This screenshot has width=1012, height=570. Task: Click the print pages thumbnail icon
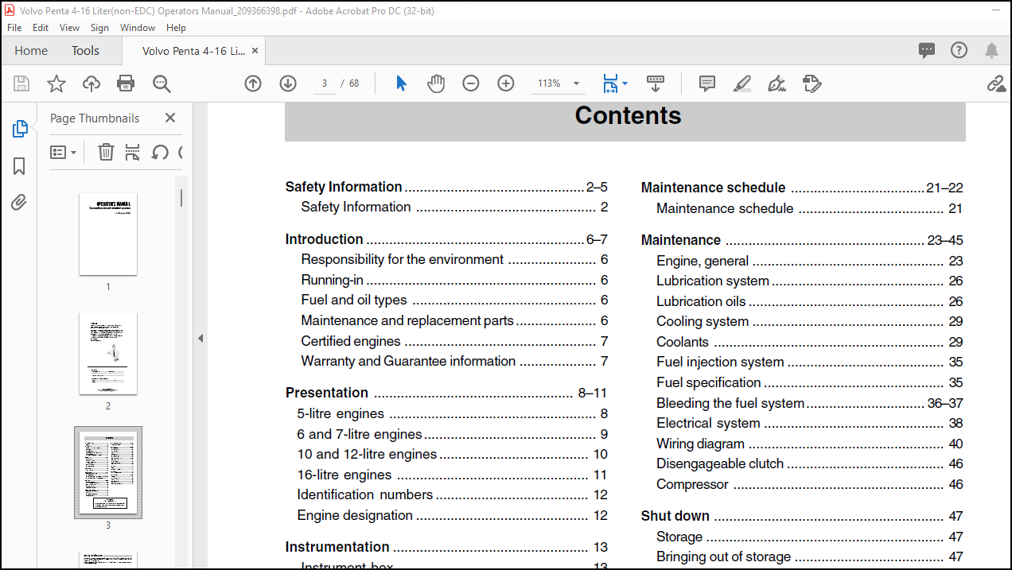(x=133, y=152)
